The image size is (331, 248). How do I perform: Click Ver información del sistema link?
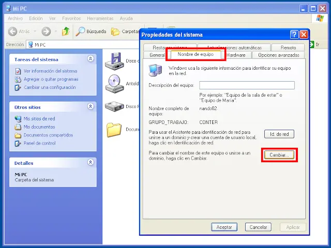point(50,71)
